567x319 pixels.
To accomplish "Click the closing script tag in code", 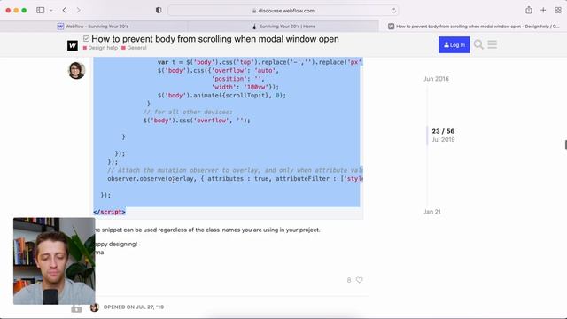I will pos(109,212).
